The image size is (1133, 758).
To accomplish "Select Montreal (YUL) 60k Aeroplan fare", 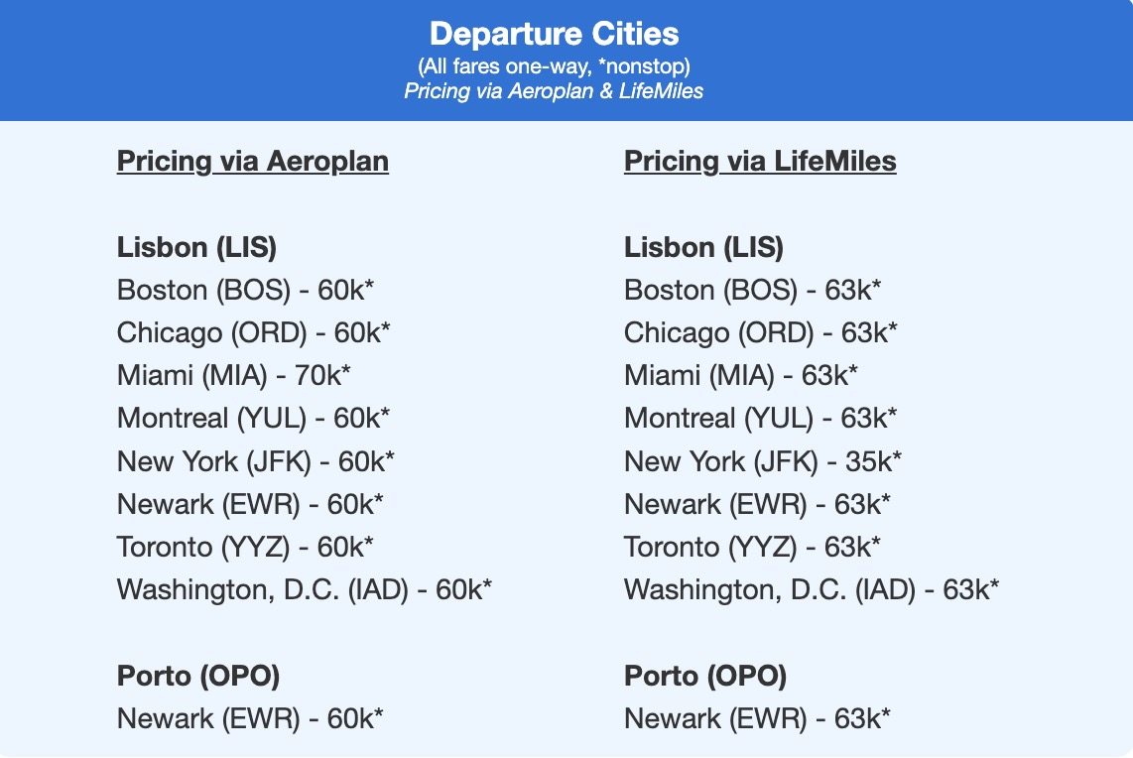I will point(253,419).
